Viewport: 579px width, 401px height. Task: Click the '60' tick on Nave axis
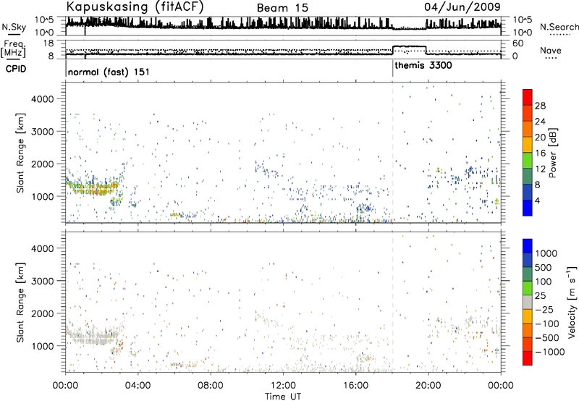(518, 43)
